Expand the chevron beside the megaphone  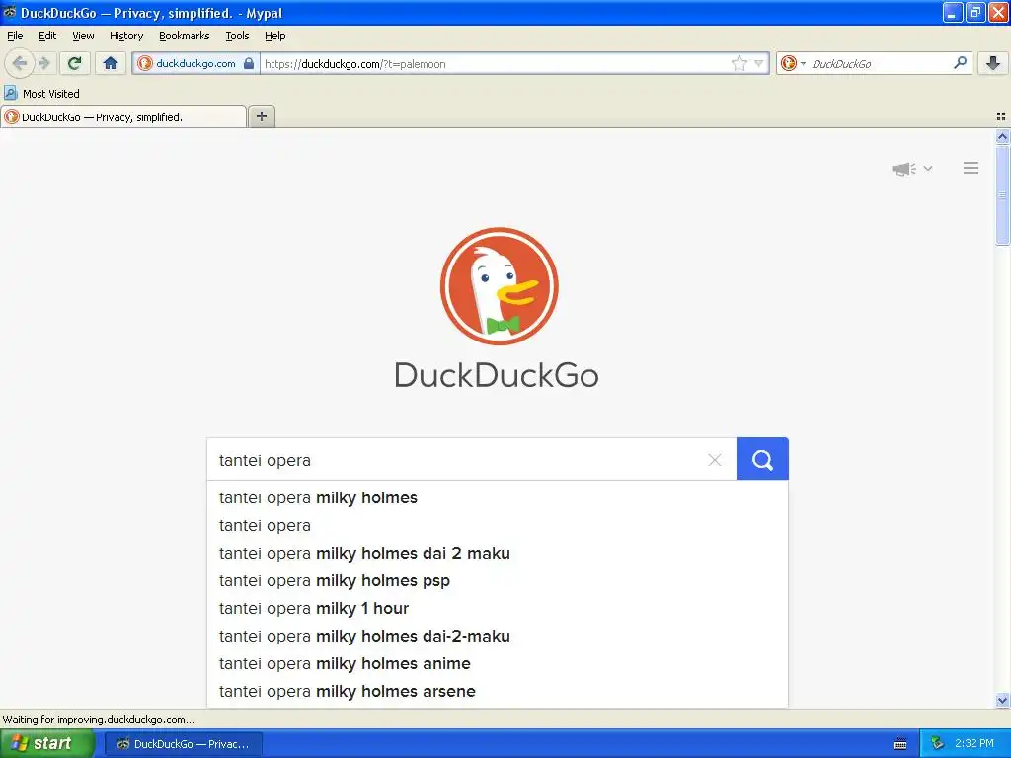[928, 168]
